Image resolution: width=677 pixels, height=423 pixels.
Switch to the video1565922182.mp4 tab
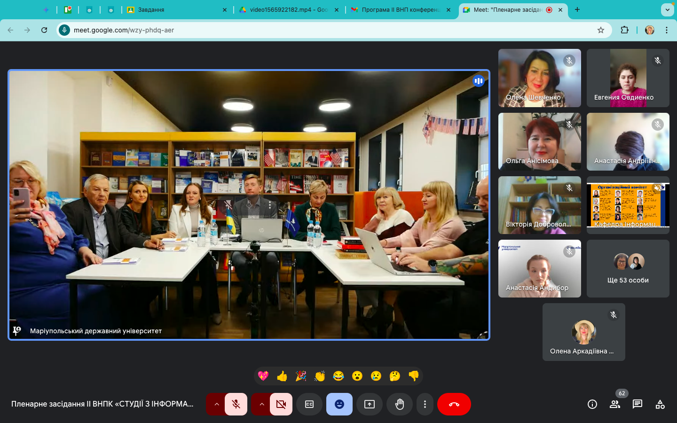click(288, 10)
